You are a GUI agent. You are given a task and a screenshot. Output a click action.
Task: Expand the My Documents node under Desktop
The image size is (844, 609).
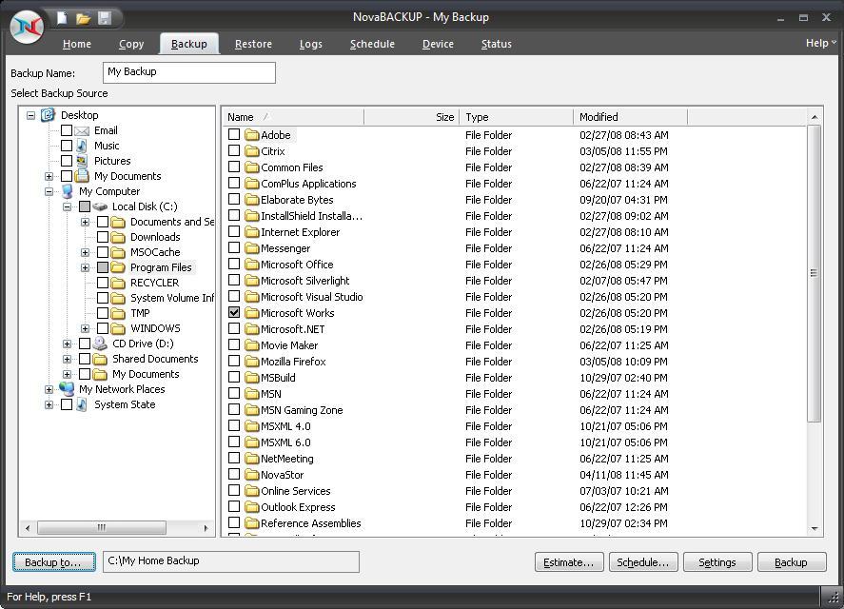coord(49,176)
